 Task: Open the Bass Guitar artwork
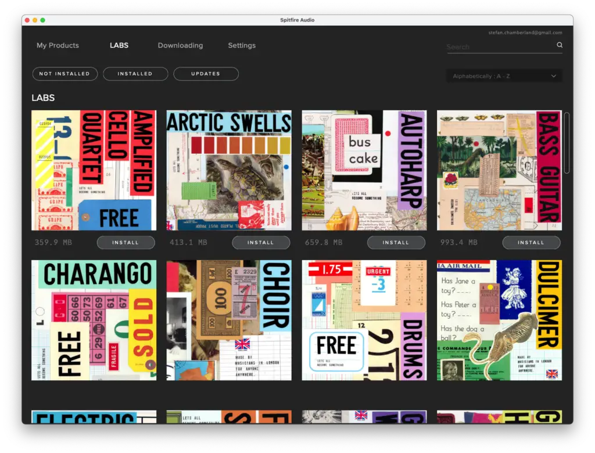pos(499,170)
